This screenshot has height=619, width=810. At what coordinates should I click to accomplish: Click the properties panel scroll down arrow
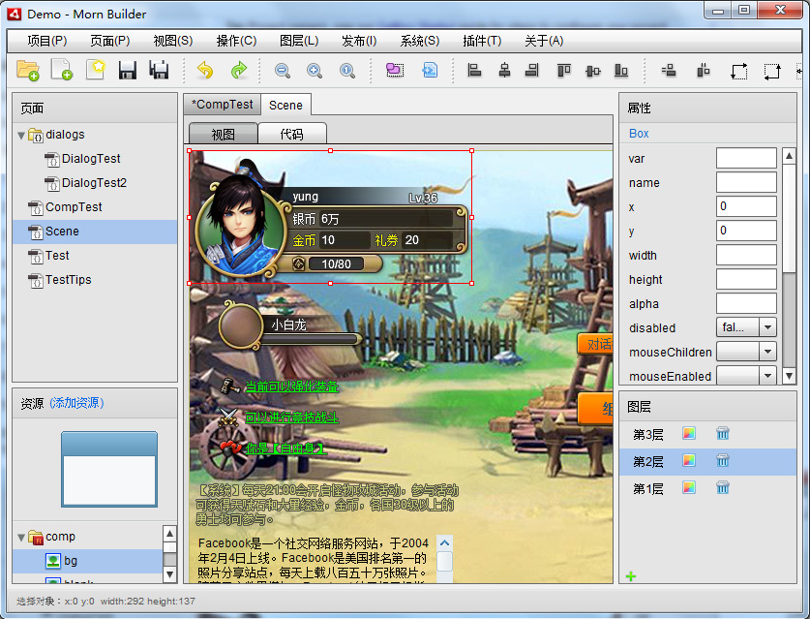pos(789,376)
